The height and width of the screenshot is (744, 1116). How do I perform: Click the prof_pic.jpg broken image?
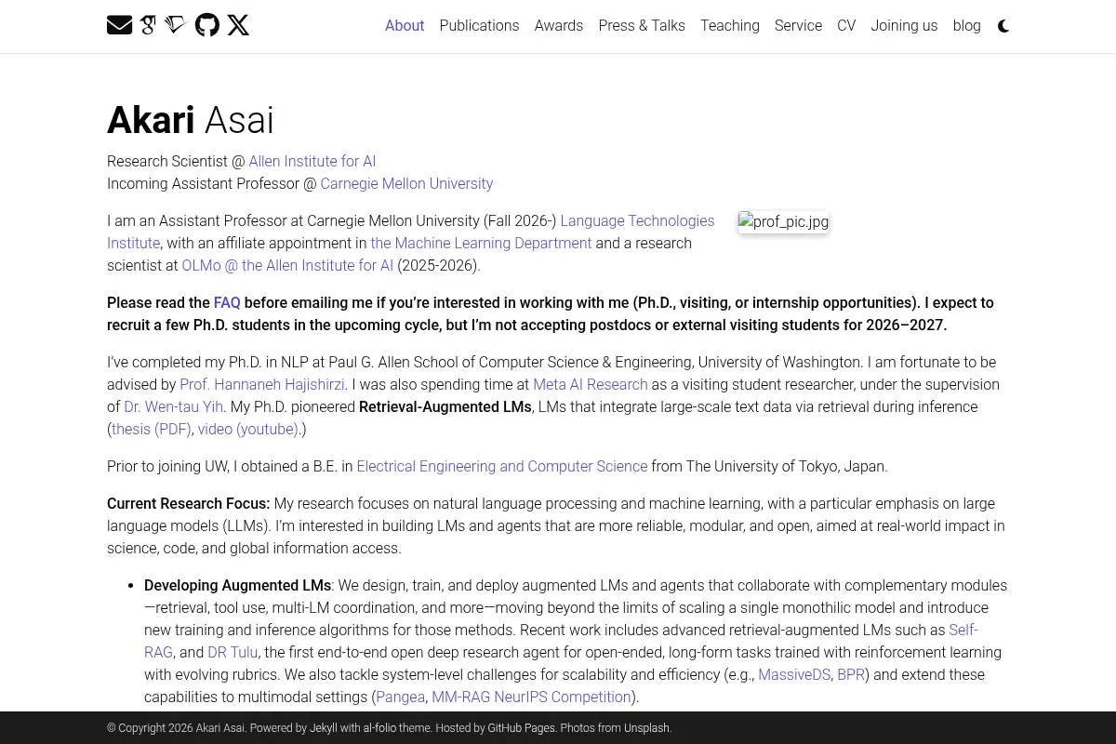783,222
